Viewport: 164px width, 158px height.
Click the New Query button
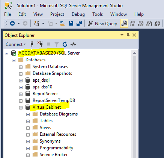102,23
